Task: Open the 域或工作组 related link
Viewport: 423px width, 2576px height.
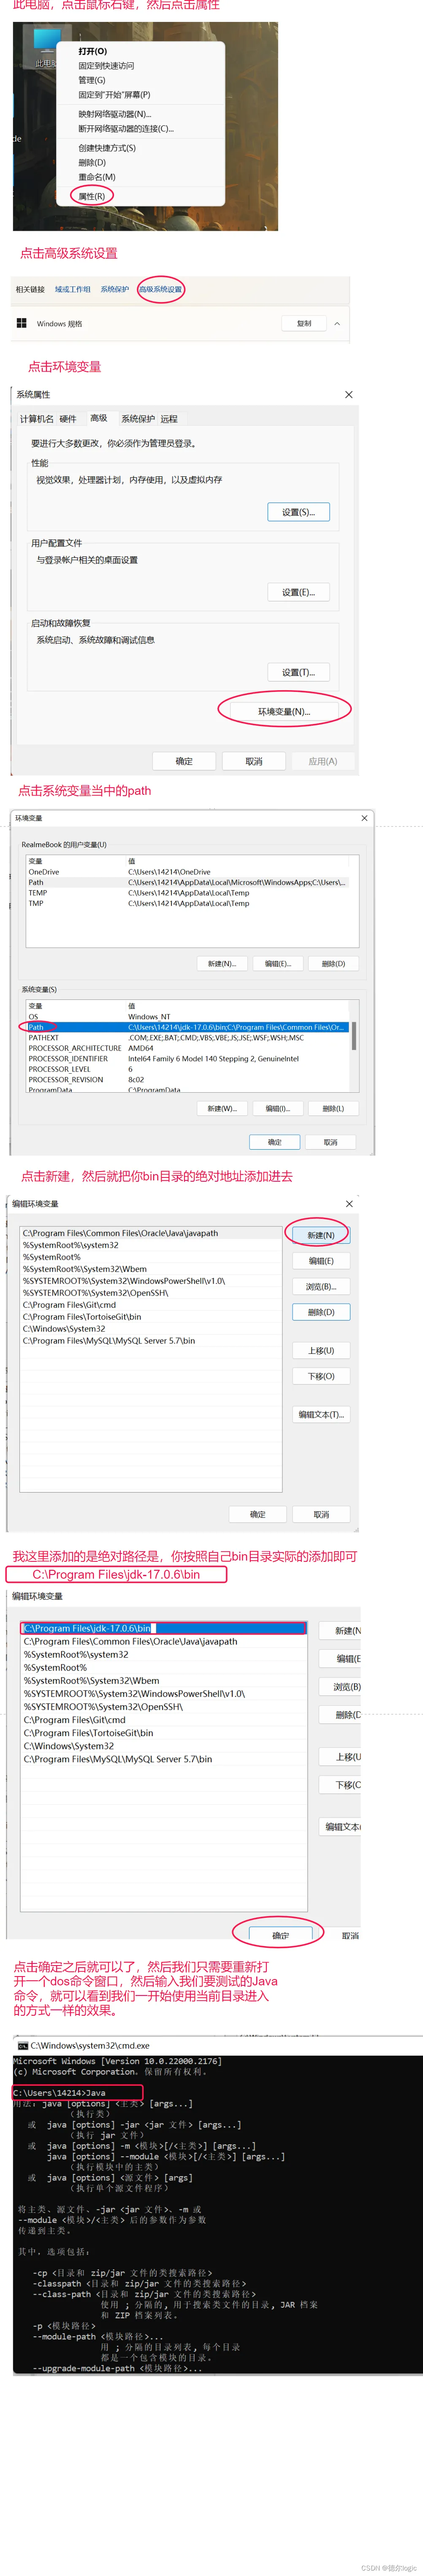Action: [x=72, y=289]
